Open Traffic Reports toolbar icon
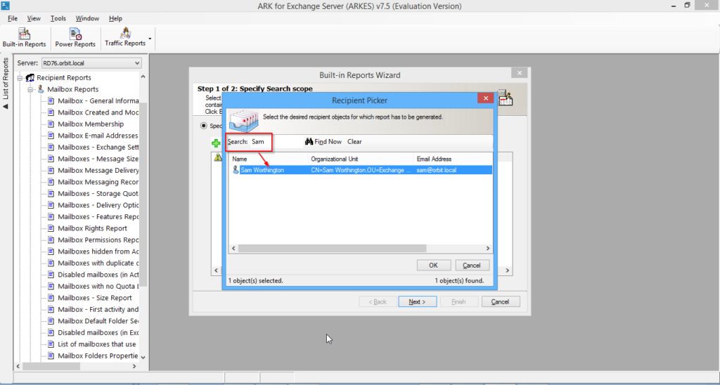This screenshot has width=720, height=385. pos(125,38)
